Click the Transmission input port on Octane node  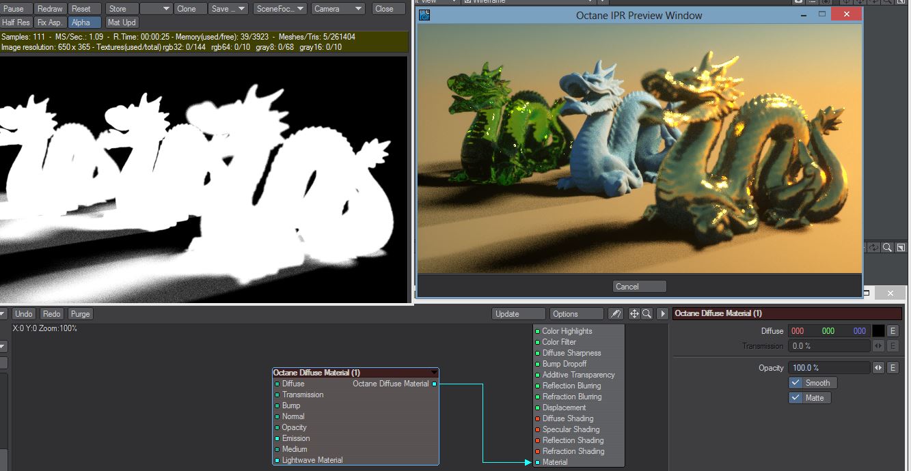coord(277,395)
